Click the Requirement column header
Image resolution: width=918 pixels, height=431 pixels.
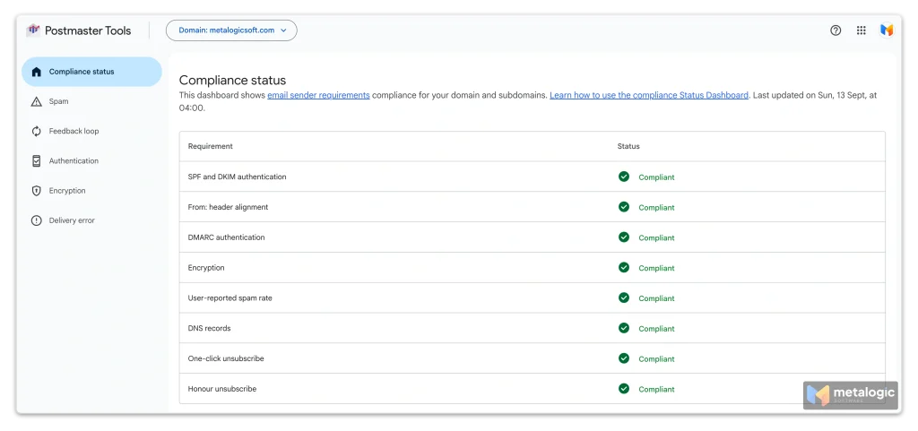[210, 146]
